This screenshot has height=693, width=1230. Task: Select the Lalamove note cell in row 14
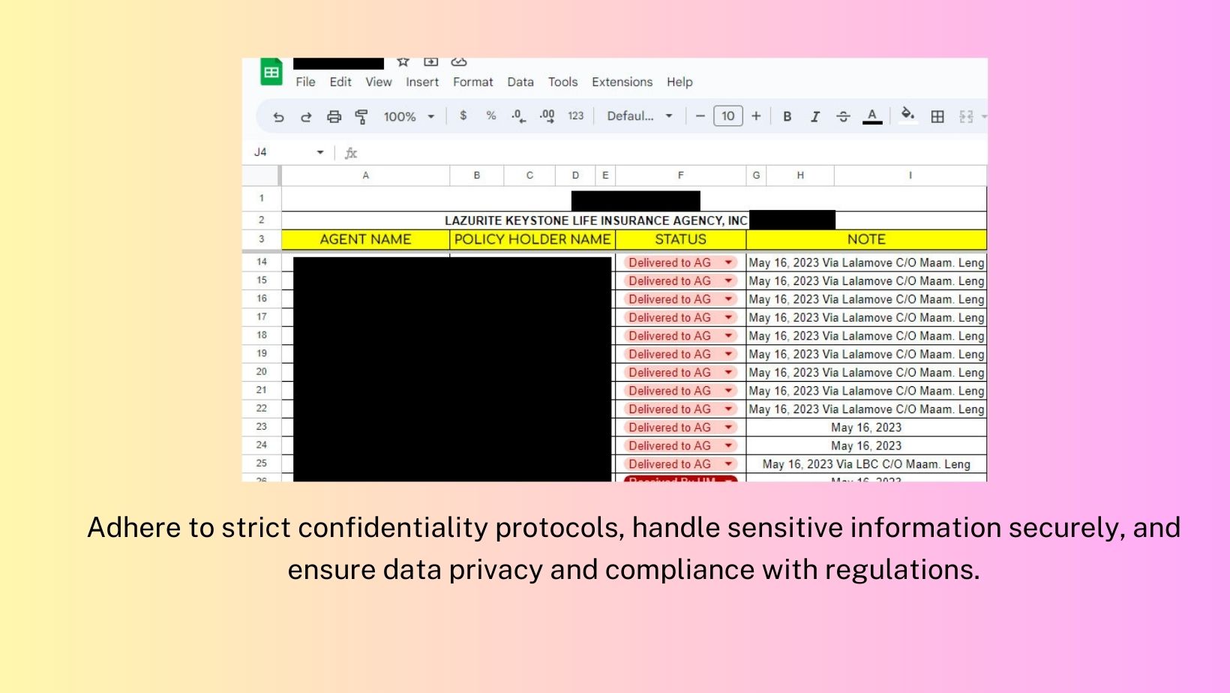[866, 262]
